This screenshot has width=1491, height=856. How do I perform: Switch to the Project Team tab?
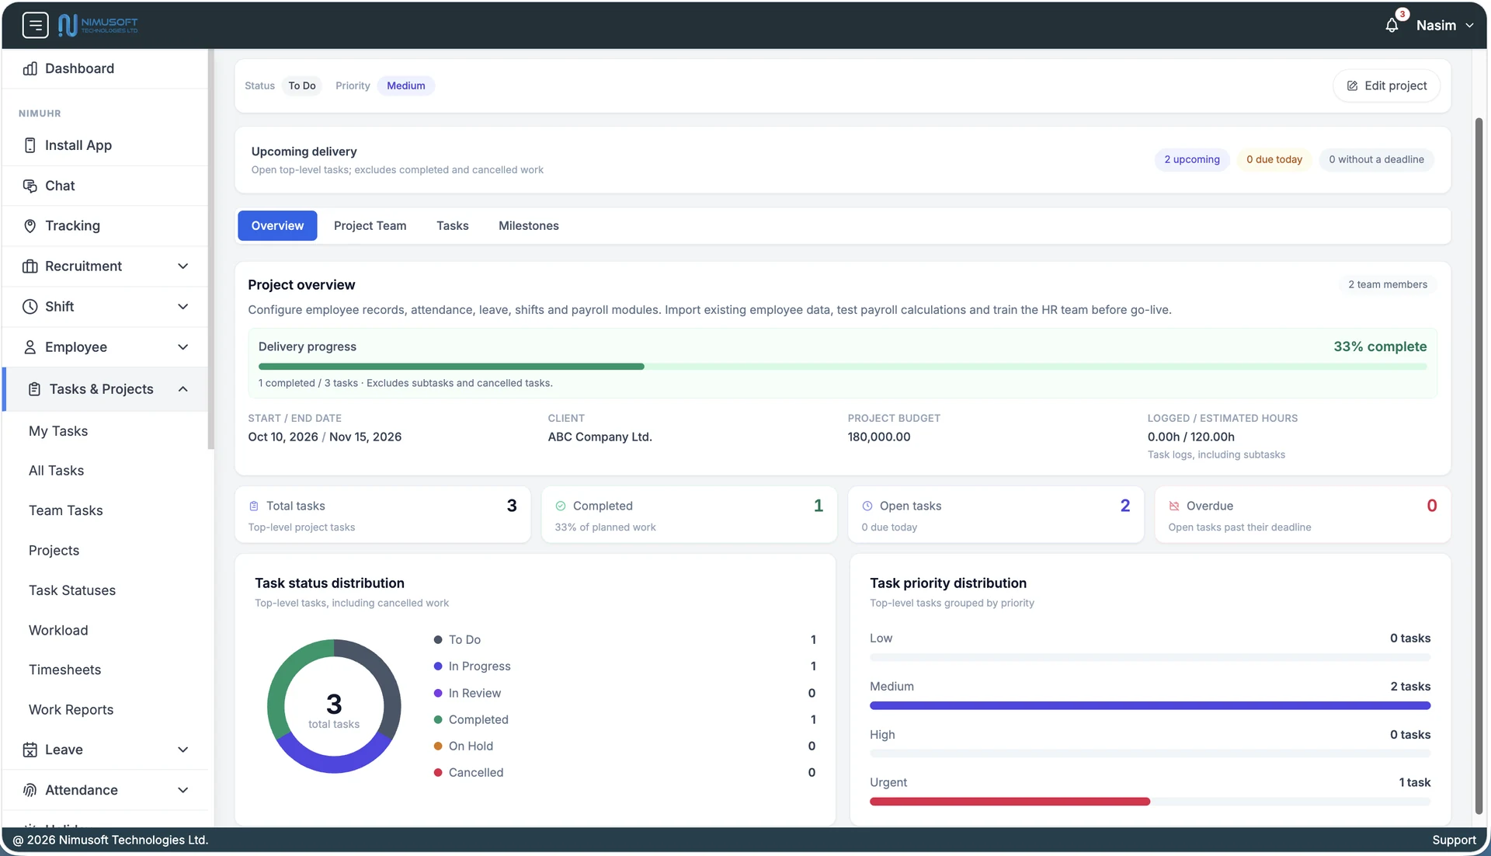pos(370,225)
